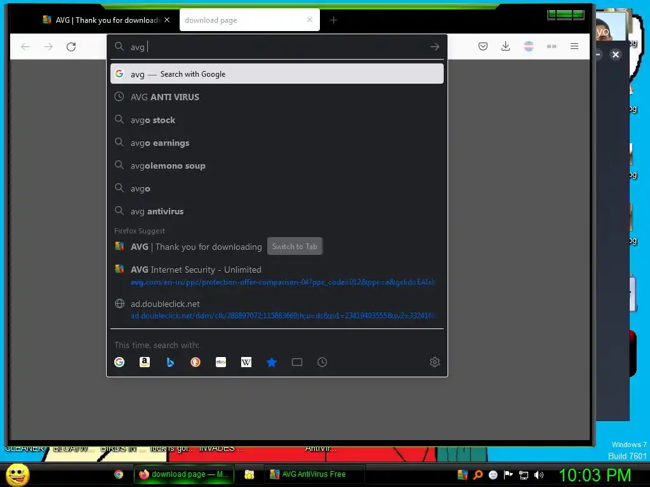This screenshot has width=650, height=487.
Task: Click the volume speaker tray icon
Action: point(539,475)
